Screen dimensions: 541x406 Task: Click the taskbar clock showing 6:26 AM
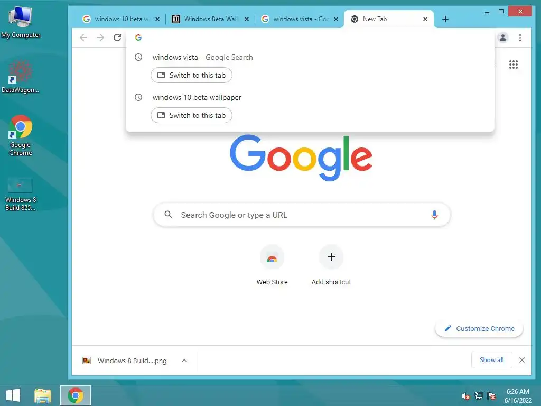click(518, 396)
